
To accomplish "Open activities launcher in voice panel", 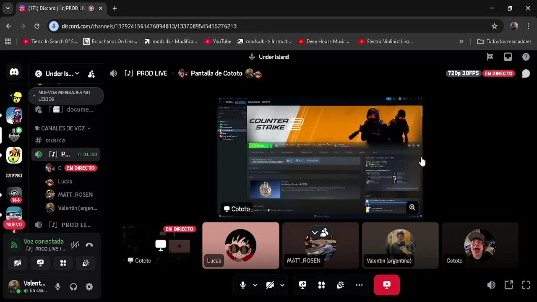I will pyautogui.click(x=63, y=263).
